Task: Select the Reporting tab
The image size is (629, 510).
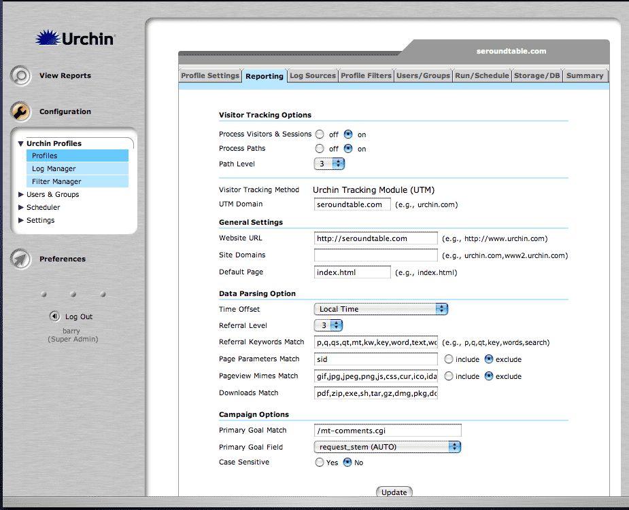Action: coord(265,76)
